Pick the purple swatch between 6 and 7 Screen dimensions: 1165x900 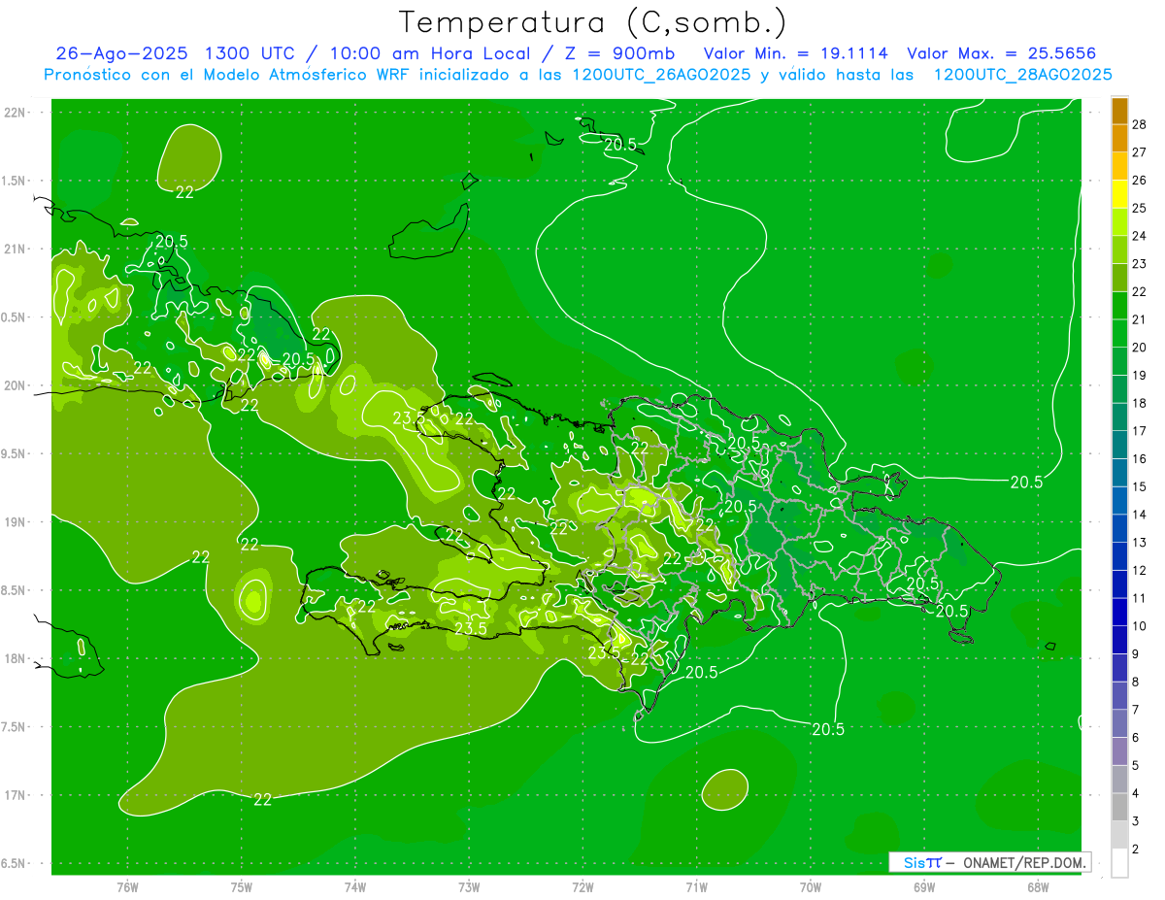(1119, 724)
